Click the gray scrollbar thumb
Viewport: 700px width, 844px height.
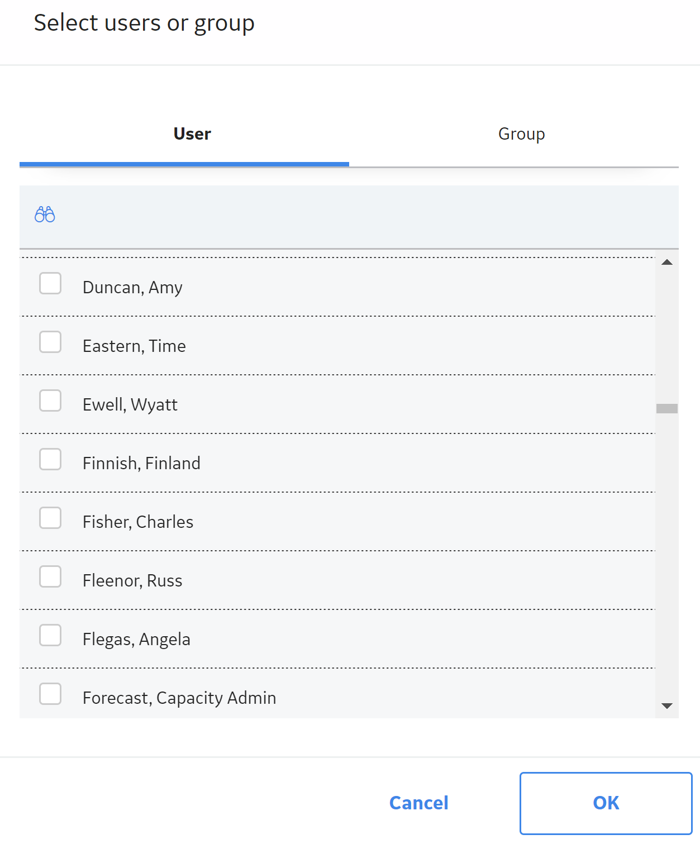pyautogui.click(x=667, y=408)
